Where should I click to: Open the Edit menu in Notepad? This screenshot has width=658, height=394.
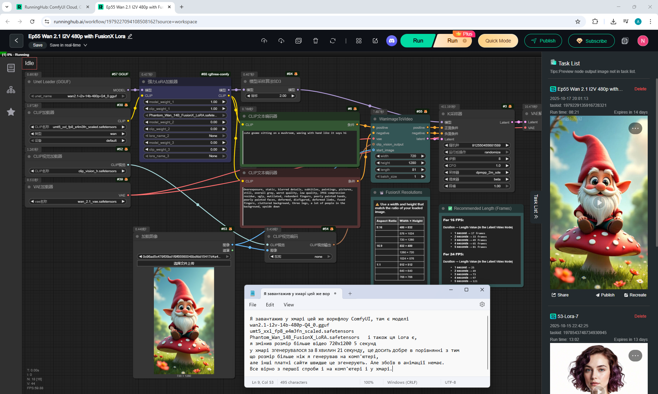(x=270, y=305)
